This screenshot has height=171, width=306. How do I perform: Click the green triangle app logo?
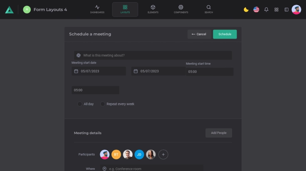9,10
